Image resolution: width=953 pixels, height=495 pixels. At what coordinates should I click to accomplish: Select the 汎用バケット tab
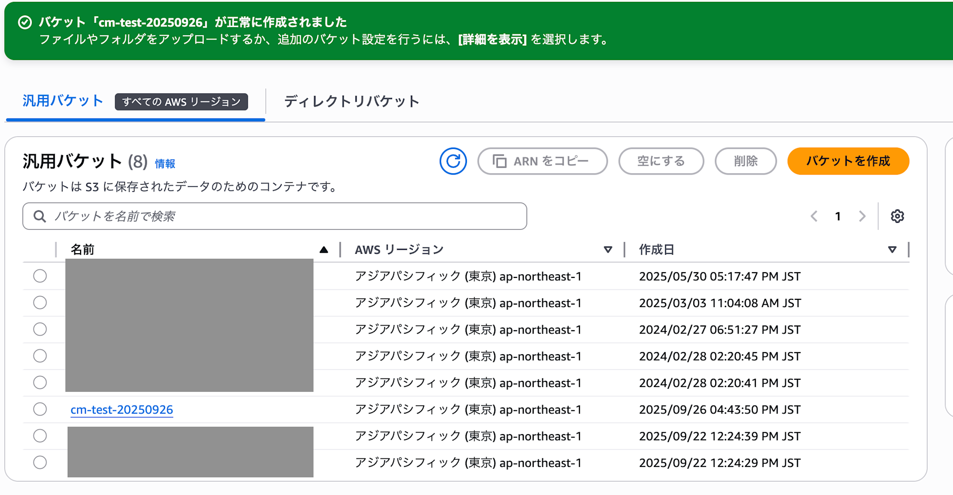pyautogui.click(x=63, y=101)
